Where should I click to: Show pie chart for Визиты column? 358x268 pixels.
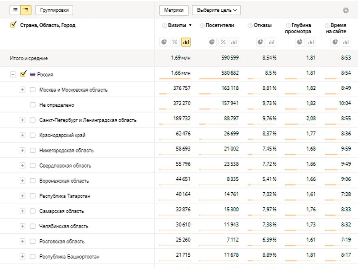164,42
